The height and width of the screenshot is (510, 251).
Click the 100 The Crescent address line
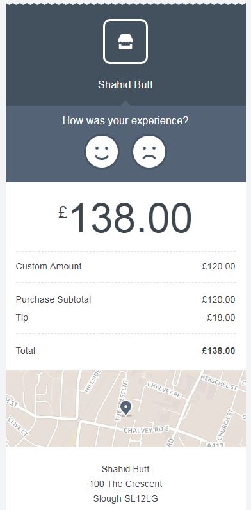[x=125, y=484]
